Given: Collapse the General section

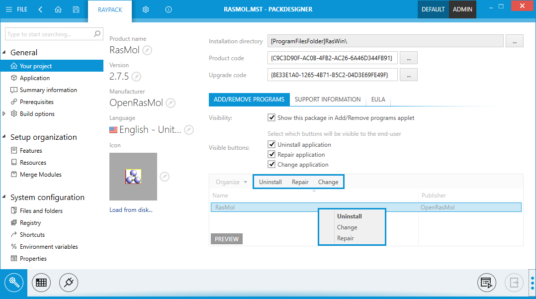Looking at the screenshot, I should tap(4, 53).
